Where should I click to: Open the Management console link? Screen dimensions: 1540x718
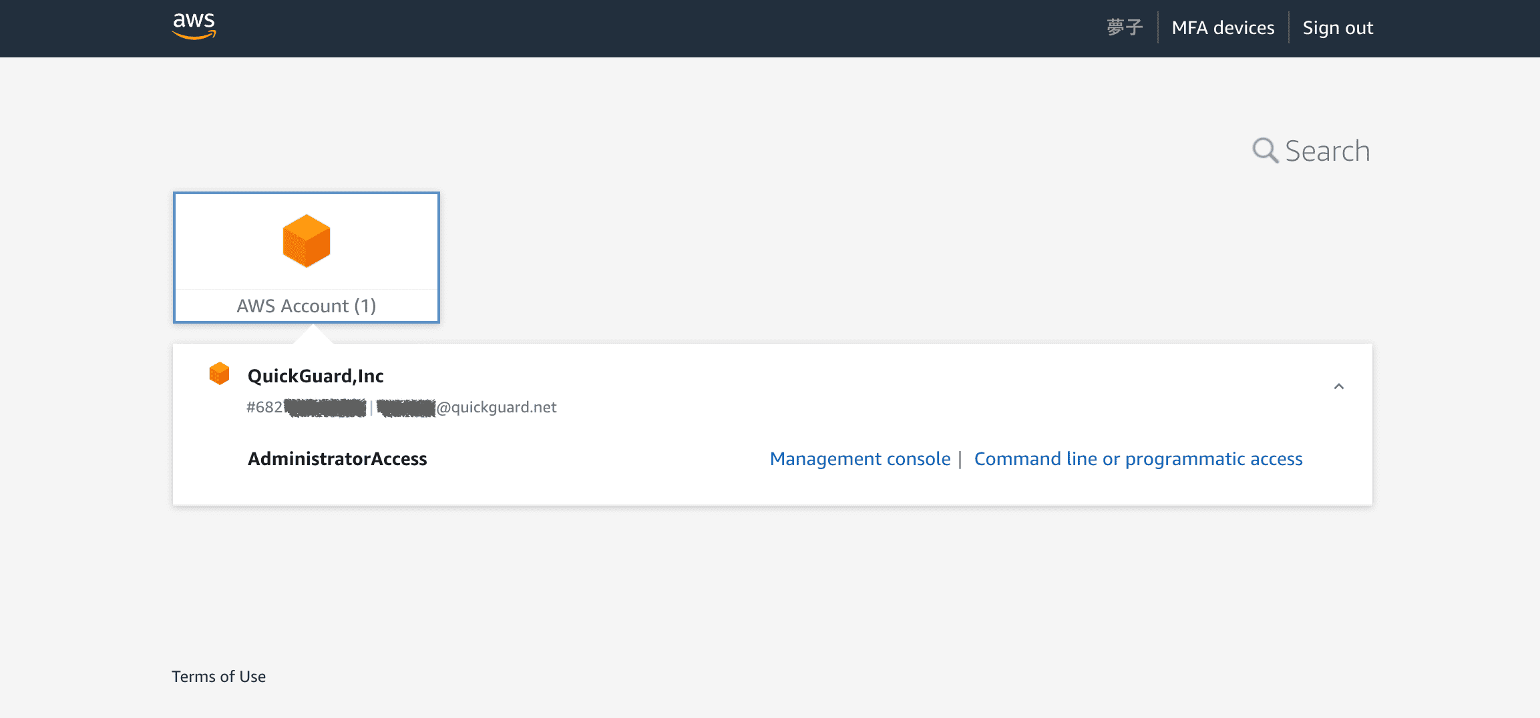(x=860, y=459)
